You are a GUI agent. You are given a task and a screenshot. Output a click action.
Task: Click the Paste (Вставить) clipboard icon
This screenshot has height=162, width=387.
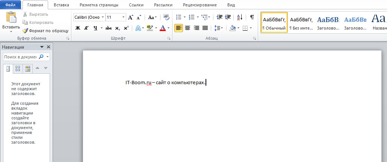[x=11, y=17]
